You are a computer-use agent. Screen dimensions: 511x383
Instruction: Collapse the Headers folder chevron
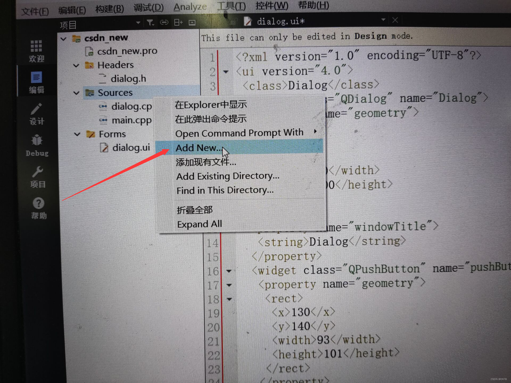tap(76, 65)
